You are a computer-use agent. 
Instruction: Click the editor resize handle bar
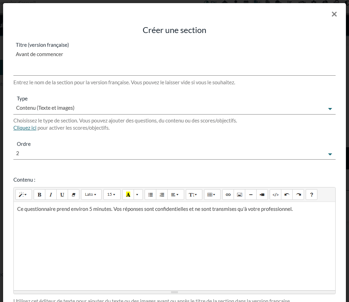pyautogui.click(x=174, y=292)
